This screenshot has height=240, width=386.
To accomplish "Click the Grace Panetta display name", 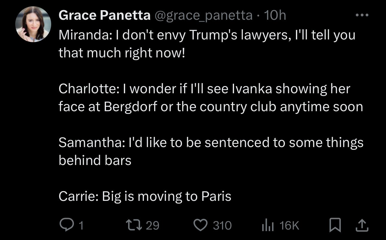I will point(104,15).
